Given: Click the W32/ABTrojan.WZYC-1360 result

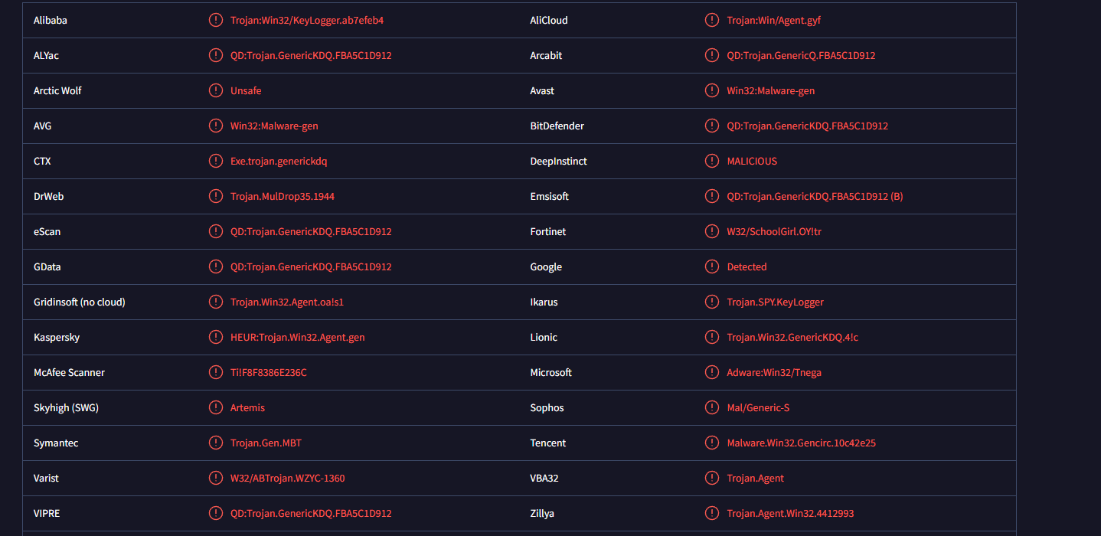Looking at the screenshot, I should coord(288,478).
